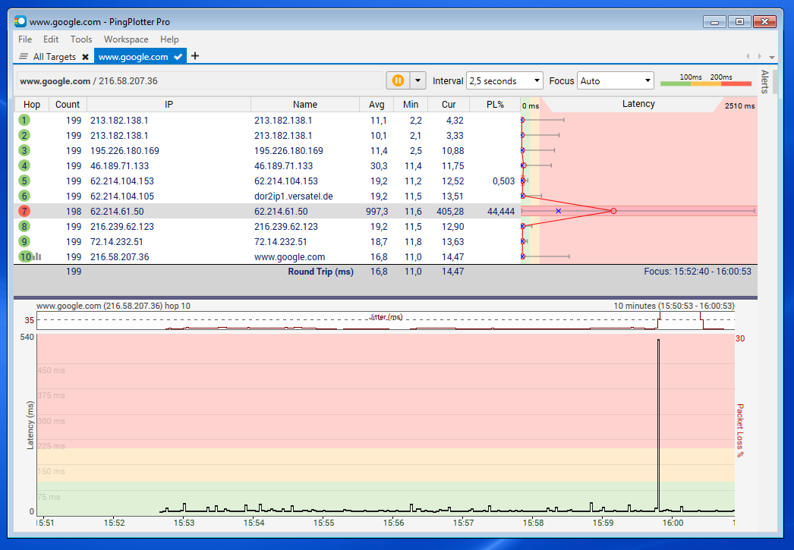Select name dor2ip1.versatel.de in hop 6
794x550 pixels.
(293, 196)
